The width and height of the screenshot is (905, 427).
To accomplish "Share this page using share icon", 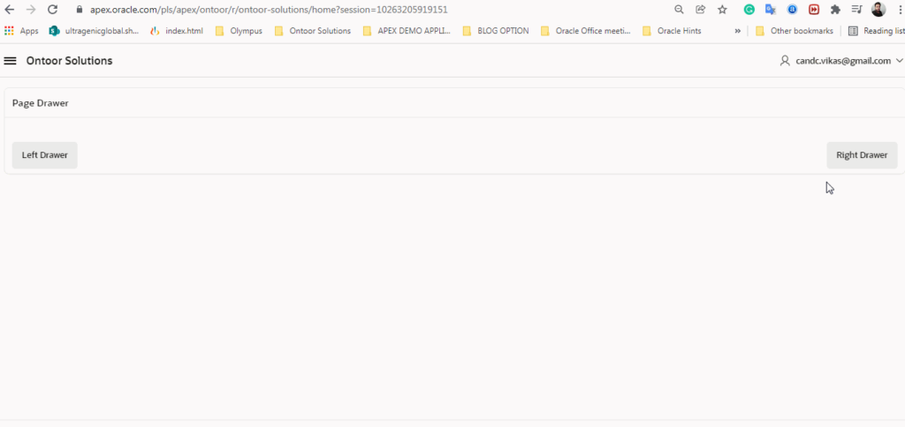I will tap(700, 10).
